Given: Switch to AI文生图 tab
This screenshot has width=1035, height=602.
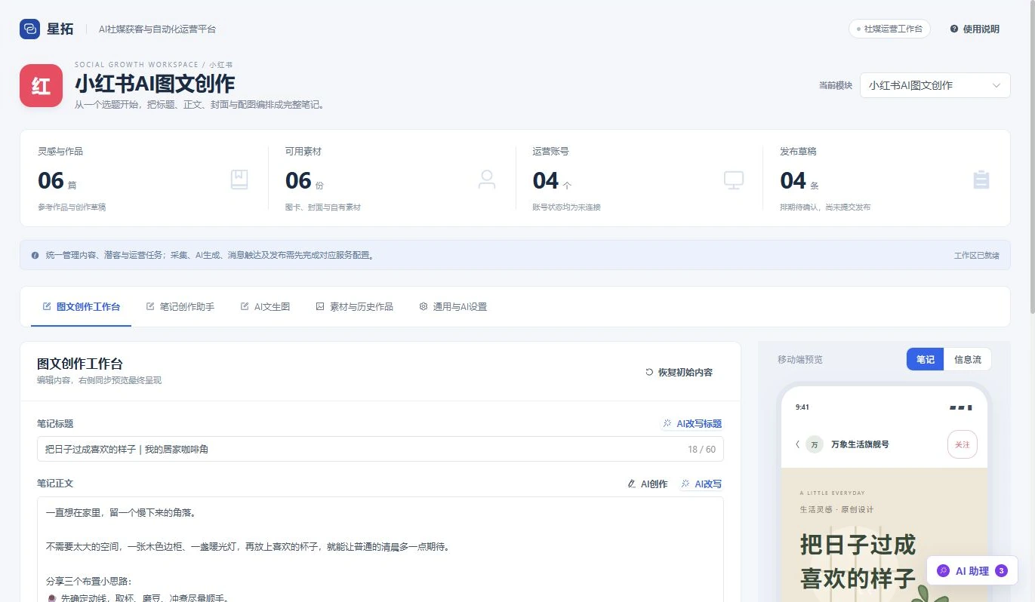Looking at the screenshot, I should [x=265, y=306].
